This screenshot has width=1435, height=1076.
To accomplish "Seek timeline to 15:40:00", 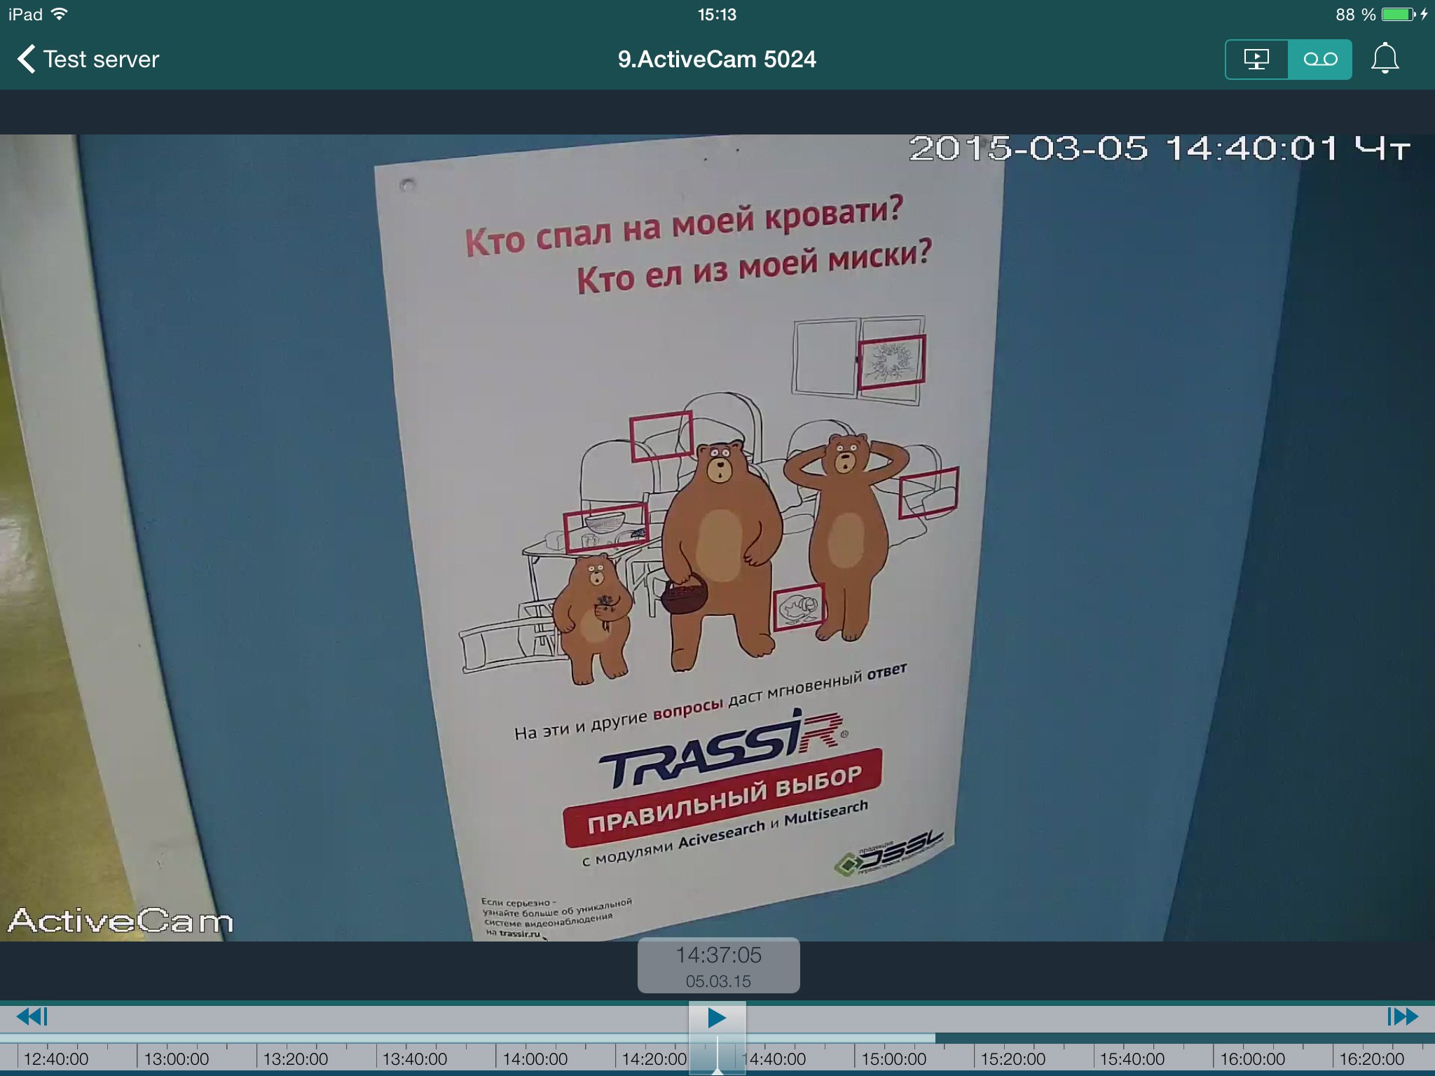I will click(x=1132, y=1058).
